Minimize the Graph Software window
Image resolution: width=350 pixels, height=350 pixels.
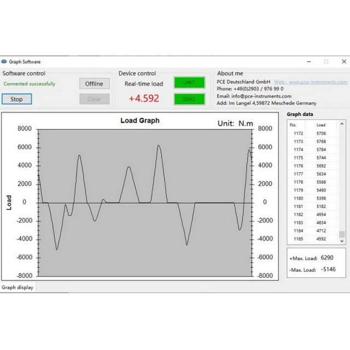[308, 62]
